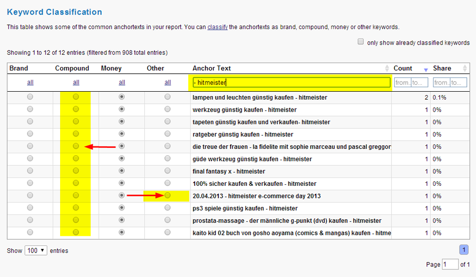Click the Page number input box
The image size is (476, 277).
(450, 264)
